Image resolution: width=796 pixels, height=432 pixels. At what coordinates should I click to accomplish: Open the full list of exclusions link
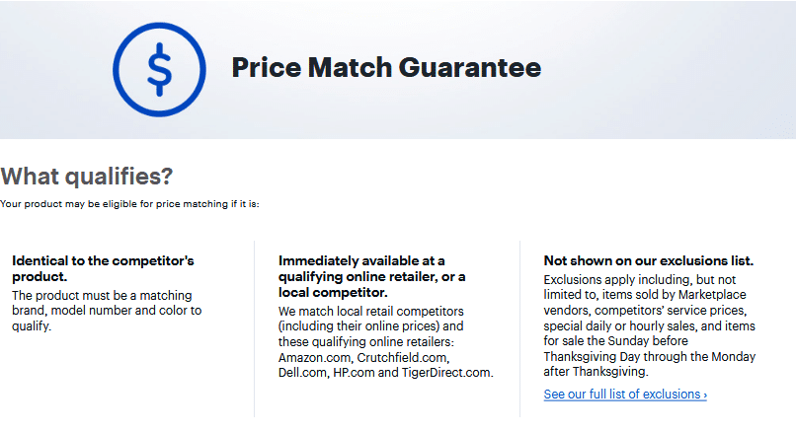(625, 394)
